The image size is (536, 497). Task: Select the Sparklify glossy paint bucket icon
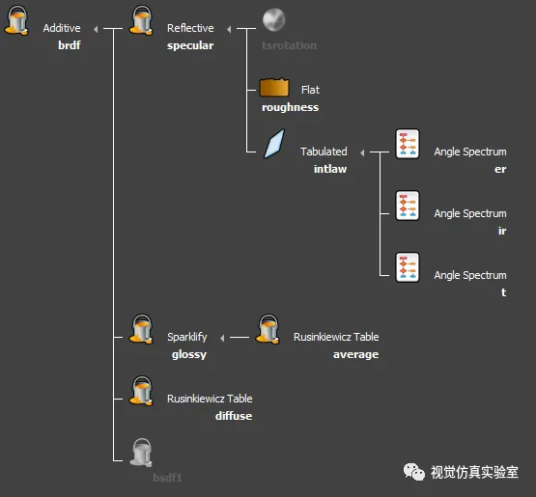141,329
